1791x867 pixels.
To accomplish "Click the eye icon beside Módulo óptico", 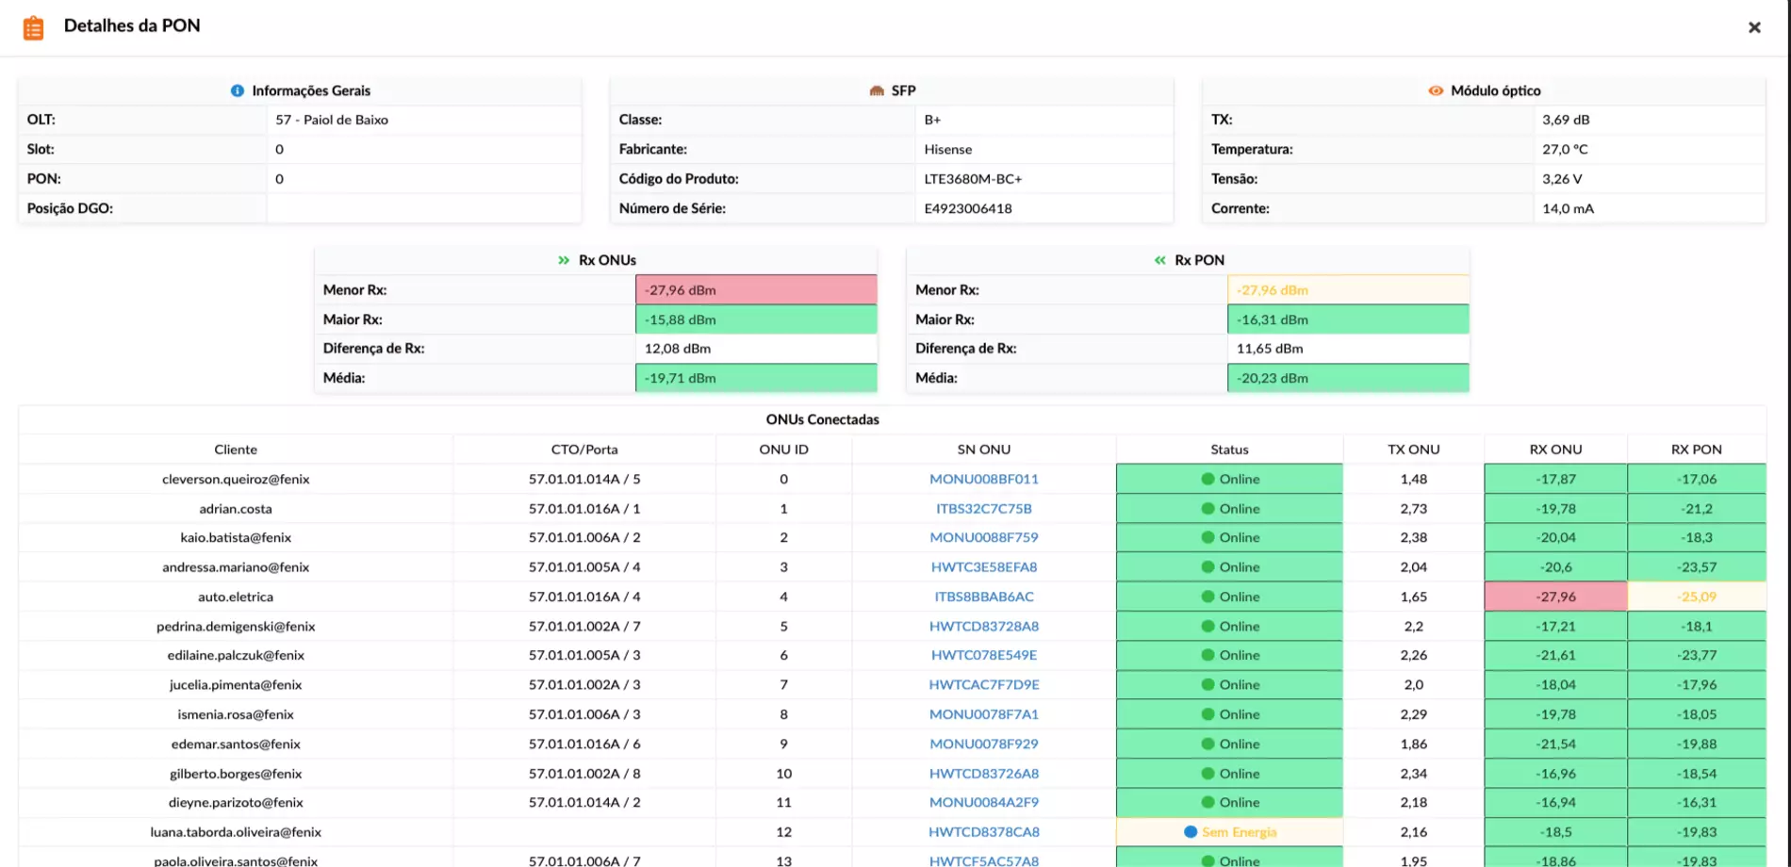I will tap(1436, 90).
